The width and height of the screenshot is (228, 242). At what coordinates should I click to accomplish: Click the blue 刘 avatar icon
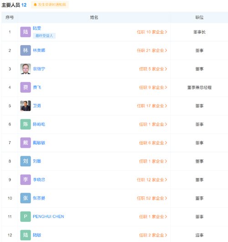[26, 161]
